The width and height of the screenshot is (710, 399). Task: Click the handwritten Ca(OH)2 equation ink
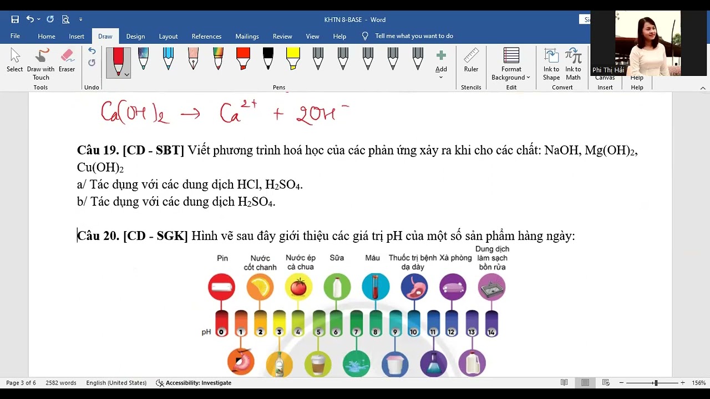pos(225,112)
